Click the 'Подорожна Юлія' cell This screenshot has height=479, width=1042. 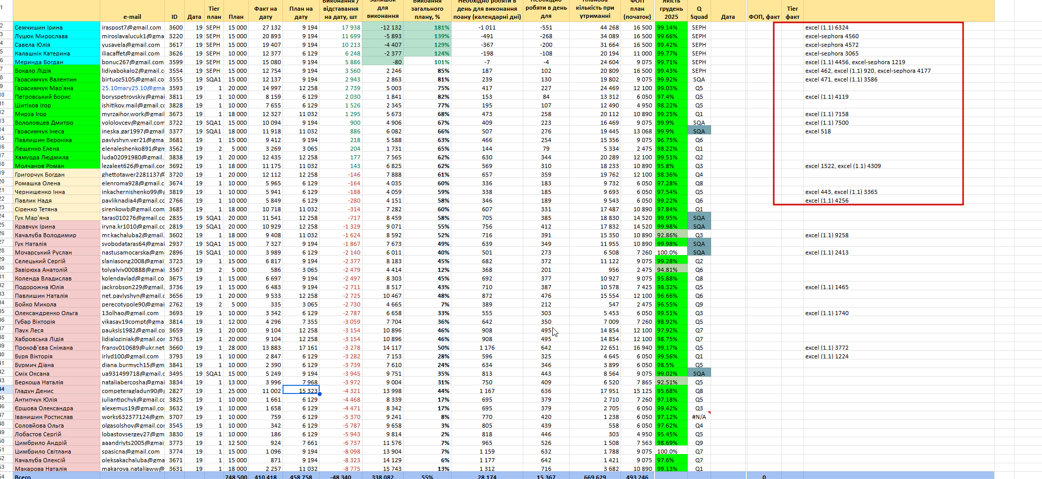point(56,287)
